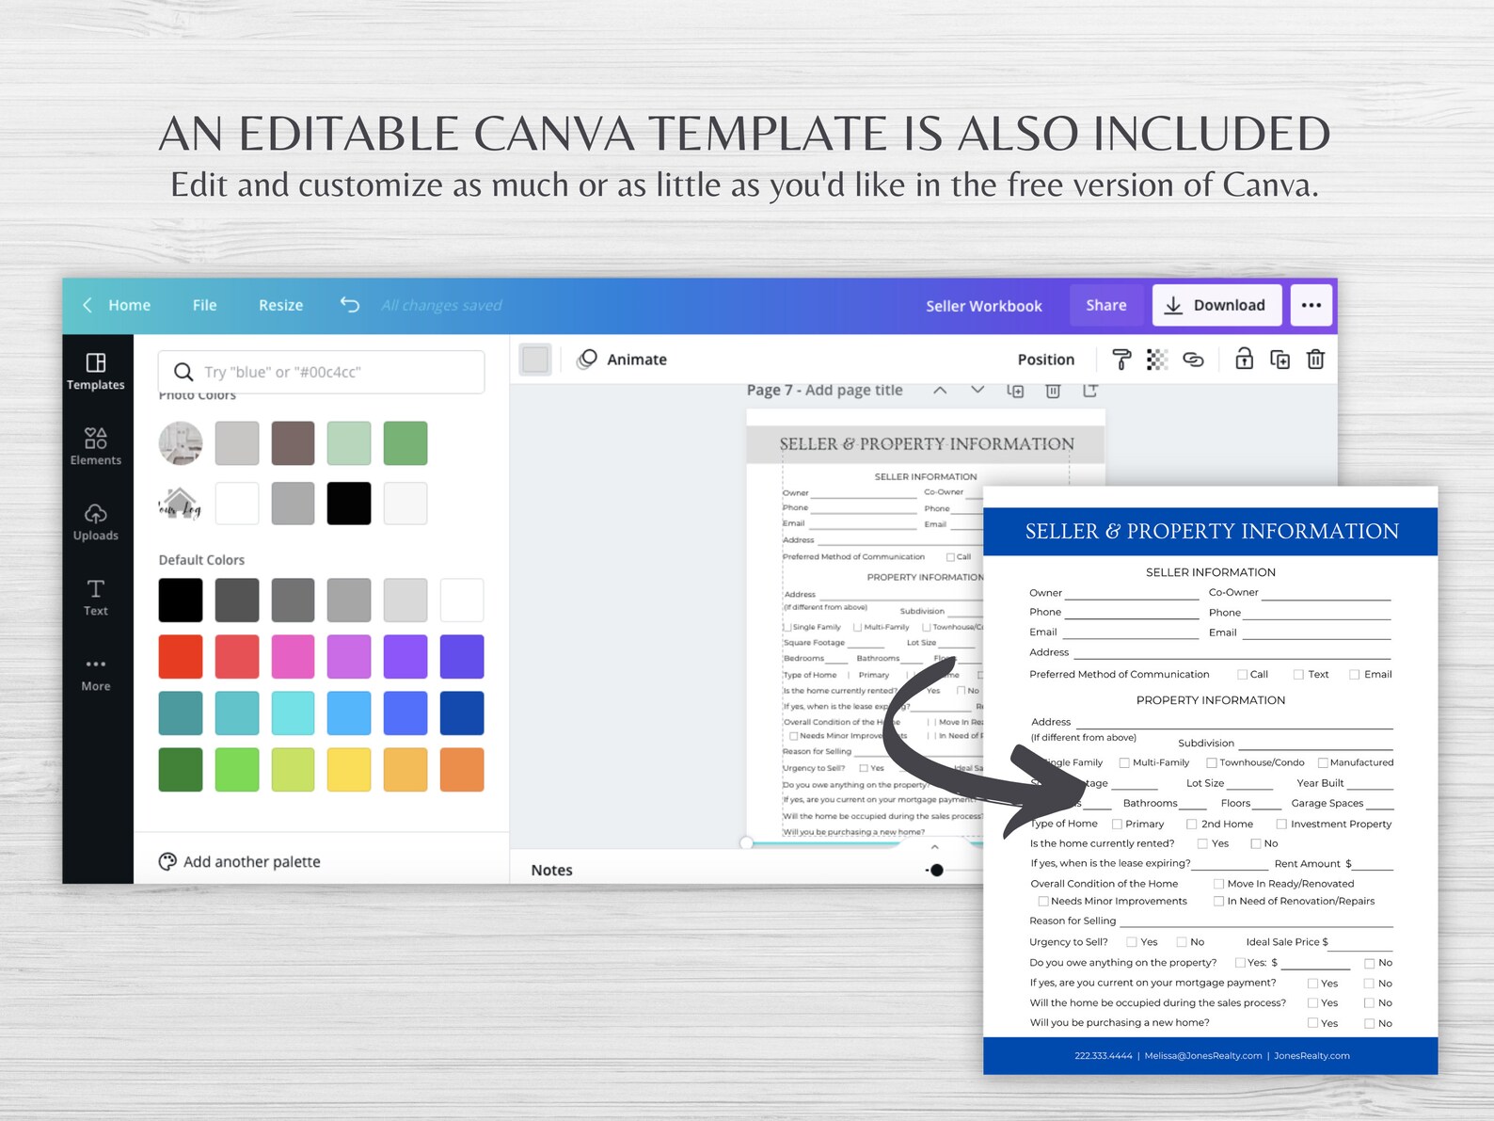Delete element with trash icon
Image resolution: width=1494 pixels, height=1121 pixels.
tap(1315, 359)
